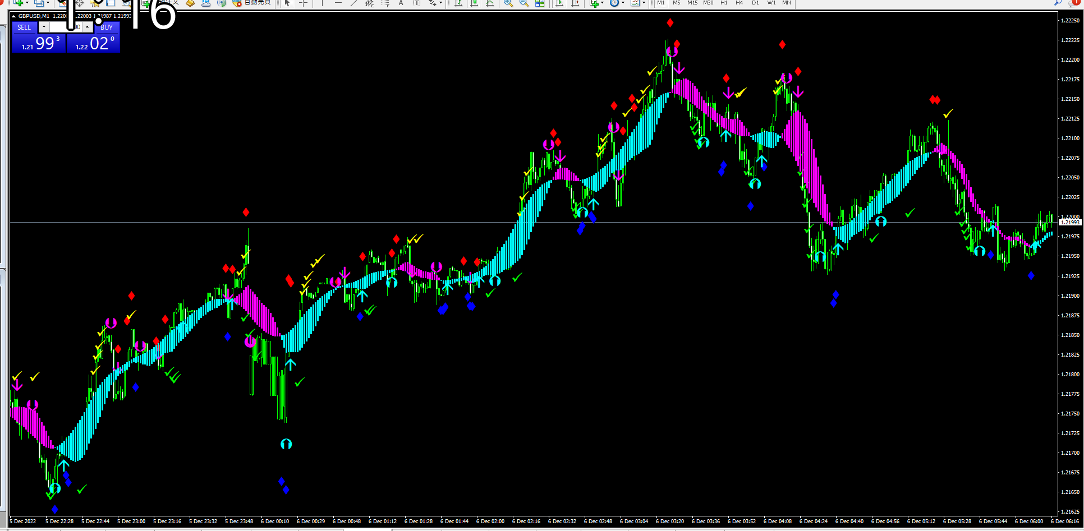This screenshot has width=1084, height=531.
Task: Select the Text Label tool marked T
Action: 417,3
